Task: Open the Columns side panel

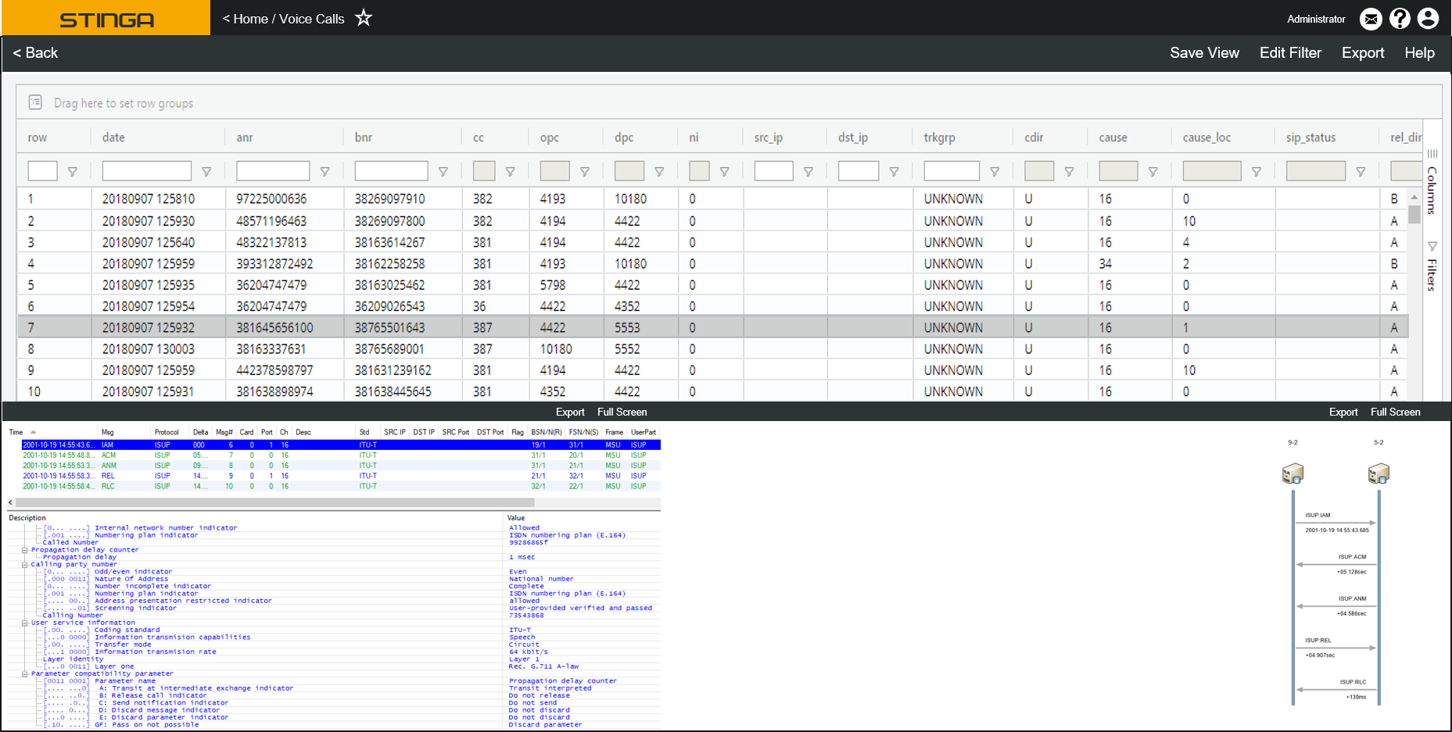Action: [1432, 182]
